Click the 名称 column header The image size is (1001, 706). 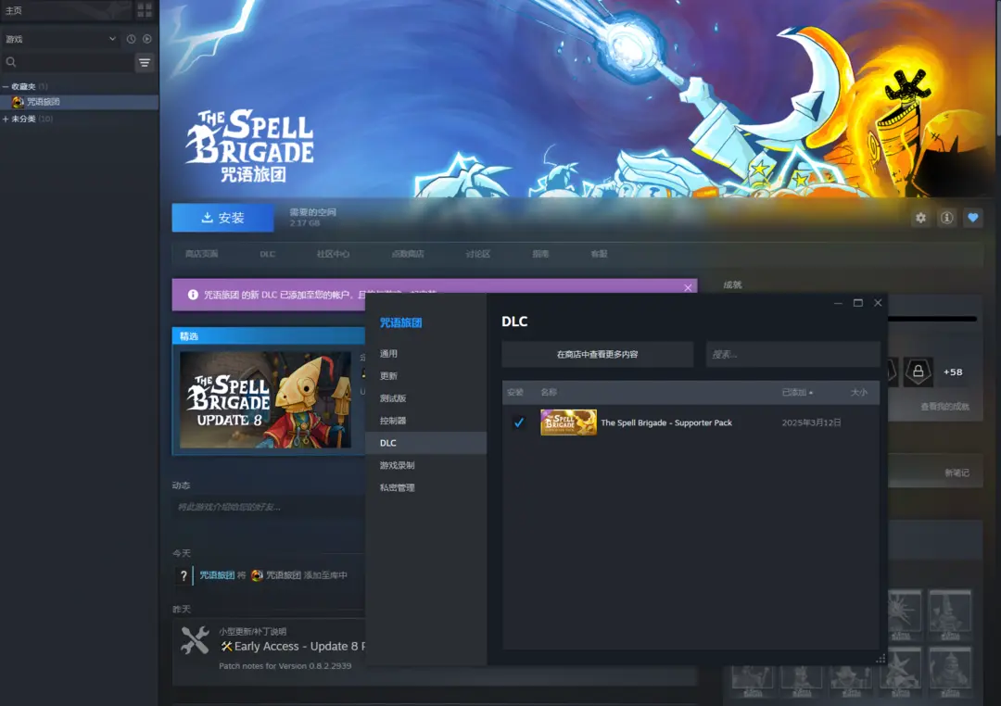[549, 393]
